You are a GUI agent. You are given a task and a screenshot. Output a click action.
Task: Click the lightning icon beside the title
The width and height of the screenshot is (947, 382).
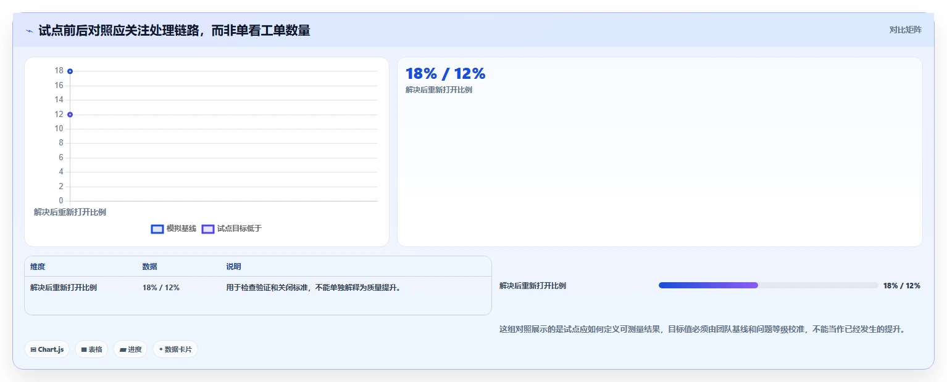tap(29, 31)
